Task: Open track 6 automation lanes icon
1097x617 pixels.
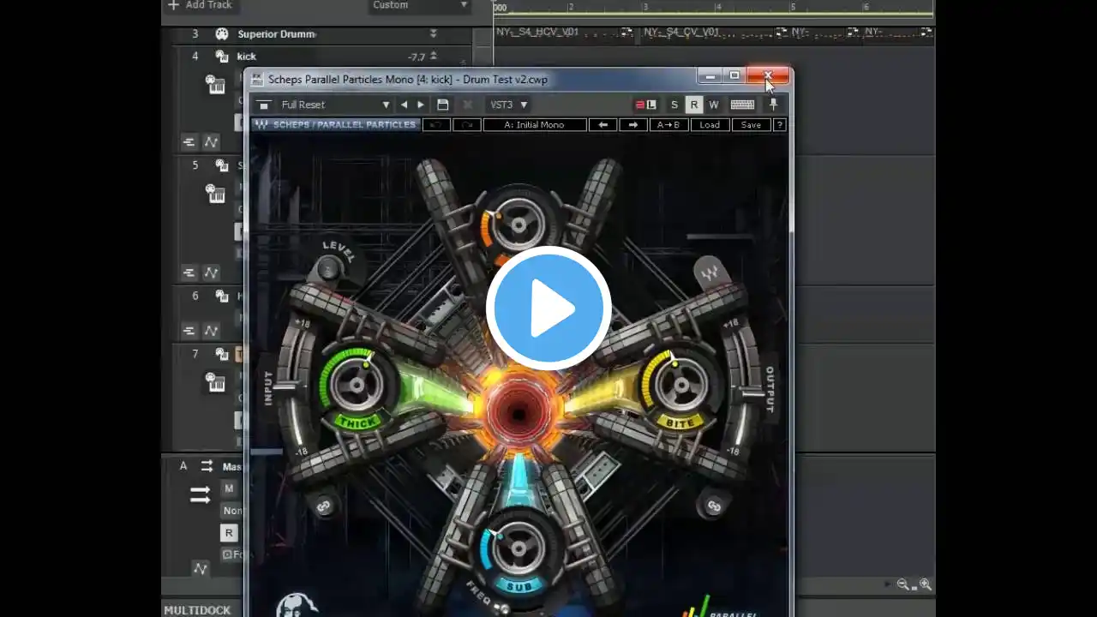Action: click(x=210, y=331)
